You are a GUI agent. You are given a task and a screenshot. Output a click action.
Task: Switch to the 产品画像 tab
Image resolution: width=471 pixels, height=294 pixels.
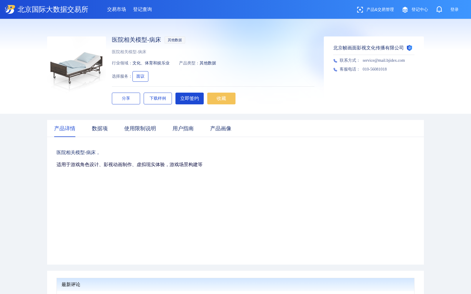(x=221, y=128)
